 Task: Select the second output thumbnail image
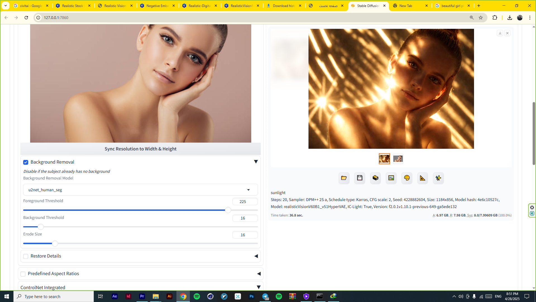(x=398, y=159)
